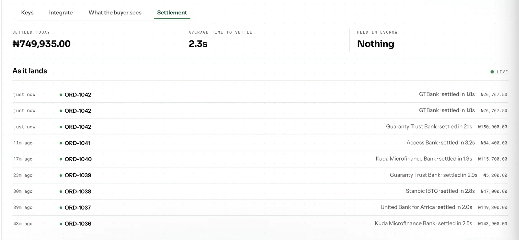519x240 pixels.
Task: Click the green status dot beside ORD-1038
Action: coord(61,192)
